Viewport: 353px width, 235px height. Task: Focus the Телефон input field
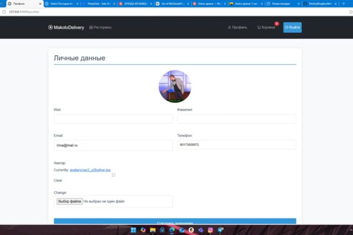coord(237,145)
